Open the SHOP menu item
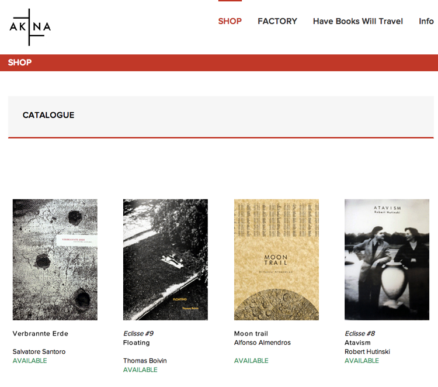438x387 pixels. (230, 21)
